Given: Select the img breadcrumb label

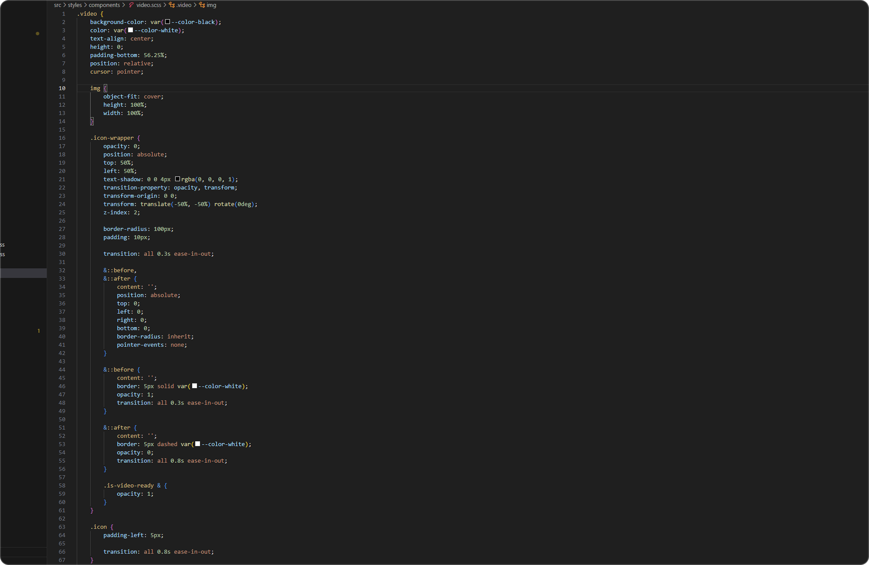Looking at the screenshot, I should pyautogui.click(x=212, y=5).
